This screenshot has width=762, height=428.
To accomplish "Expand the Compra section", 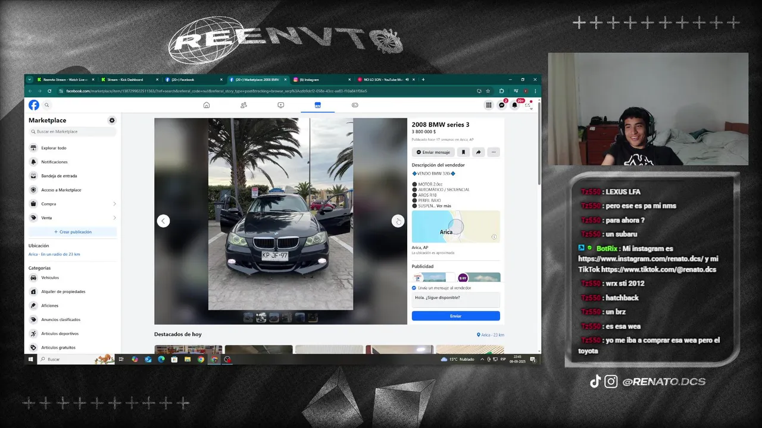I will (73, 204).
